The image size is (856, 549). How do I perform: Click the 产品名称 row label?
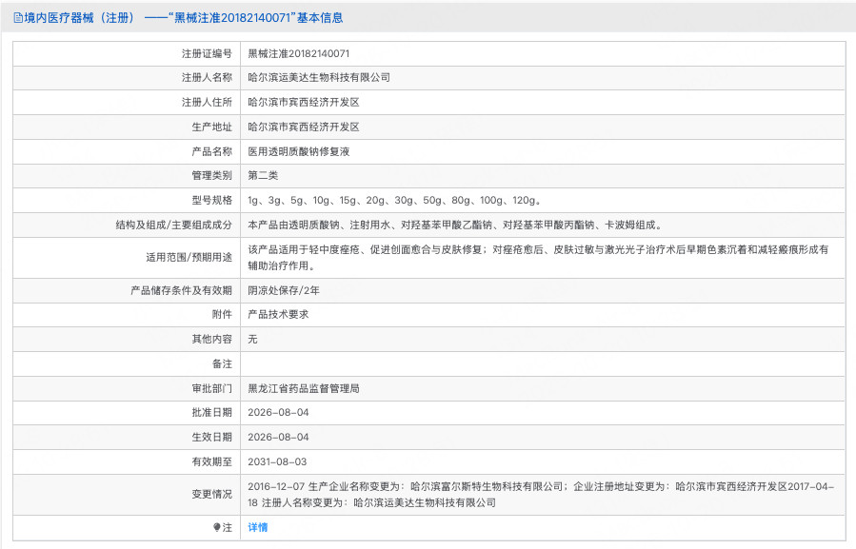click(211, 151)
